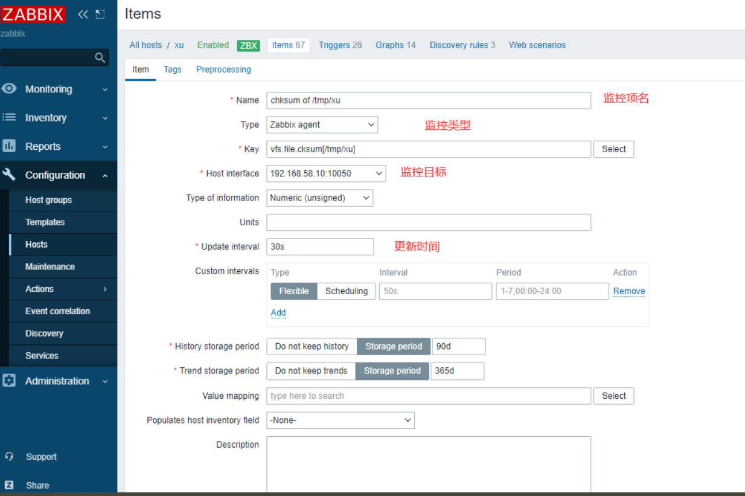Click Value mapping search field
Viewport: 745px width, 496px height.
pos(429,396)
